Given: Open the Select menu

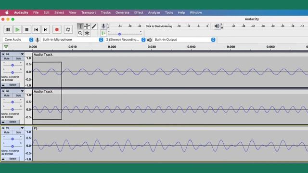Looking at the screenshot, I should coord(59,12).
